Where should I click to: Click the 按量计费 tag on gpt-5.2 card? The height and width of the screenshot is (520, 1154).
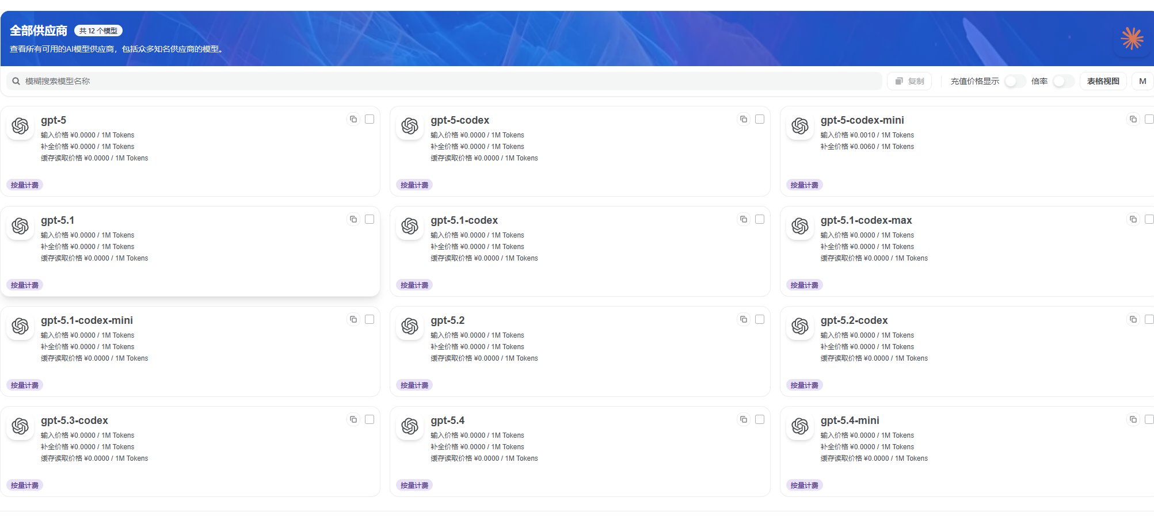(x=414, y=385)
